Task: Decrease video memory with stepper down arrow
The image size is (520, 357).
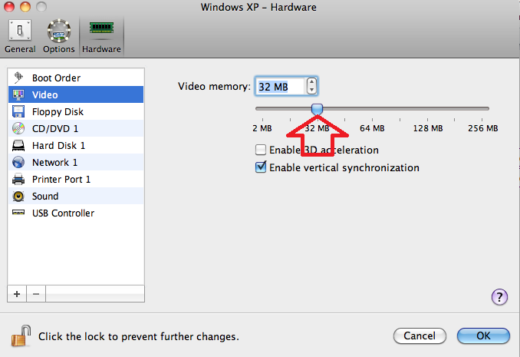Action: (311, 90)
